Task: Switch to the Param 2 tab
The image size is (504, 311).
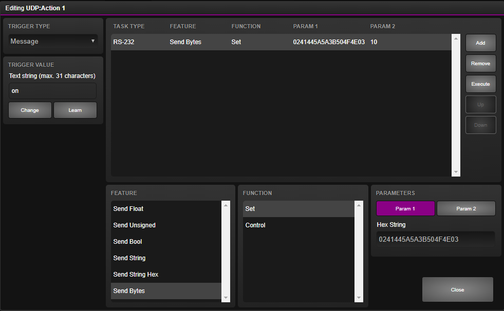Action: [466, 209]
